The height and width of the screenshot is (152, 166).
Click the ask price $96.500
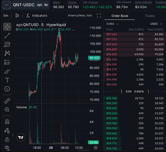point(112,74)
